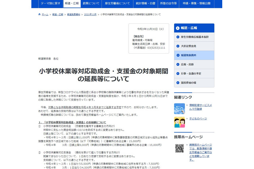Click arrow icon in 報道・広報 sidebar header
The width and height of the screenshot is (254, 169).
click(178, 28)
